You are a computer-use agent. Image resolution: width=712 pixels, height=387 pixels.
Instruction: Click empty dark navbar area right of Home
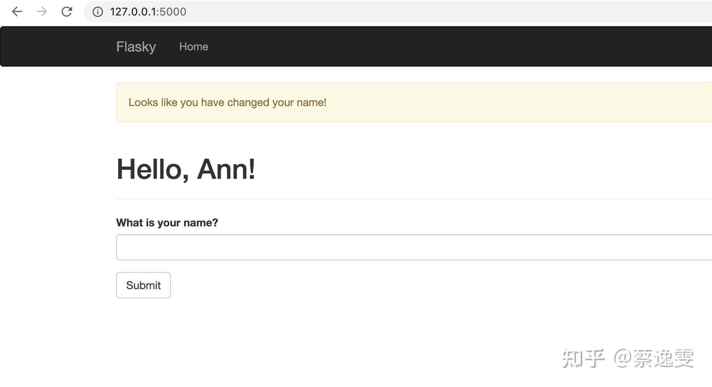[x=426, y=47]
